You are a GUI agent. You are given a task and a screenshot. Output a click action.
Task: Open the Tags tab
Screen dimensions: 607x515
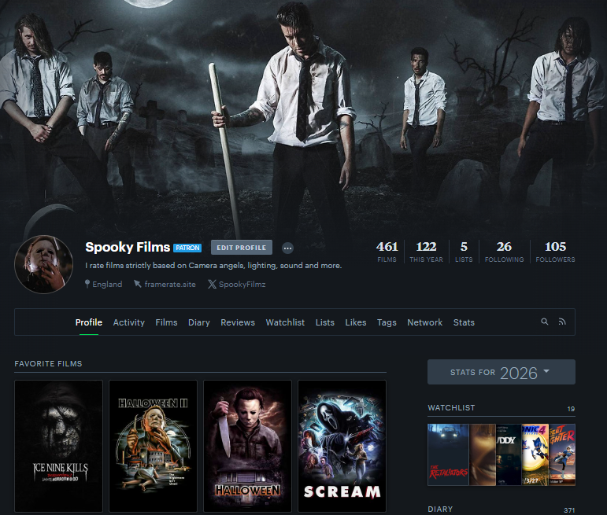tap(387, 322)
